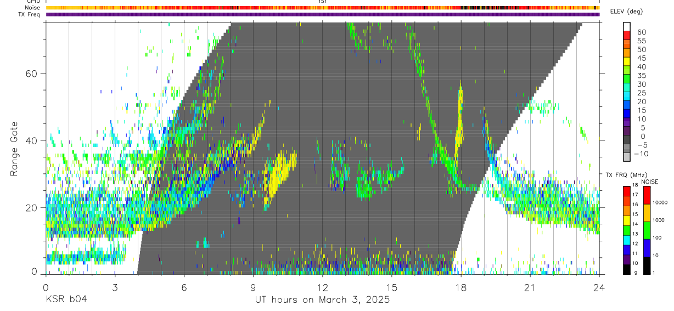Click the "3" tick label on the time axis
Viewport: 674px width, 311px height.
pos(114,287)
